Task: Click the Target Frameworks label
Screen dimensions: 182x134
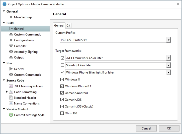Action: [x=68, y=51]
